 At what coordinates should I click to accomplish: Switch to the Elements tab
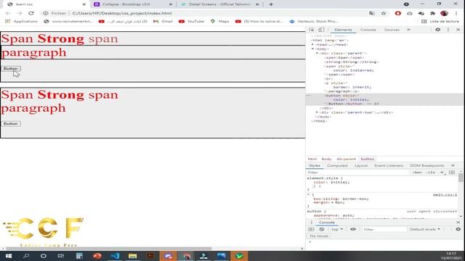343,30
